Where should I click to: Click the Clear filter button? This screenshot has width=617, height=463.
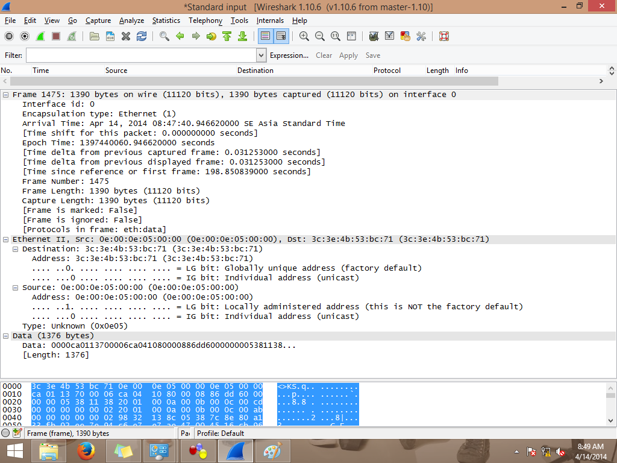324,55
